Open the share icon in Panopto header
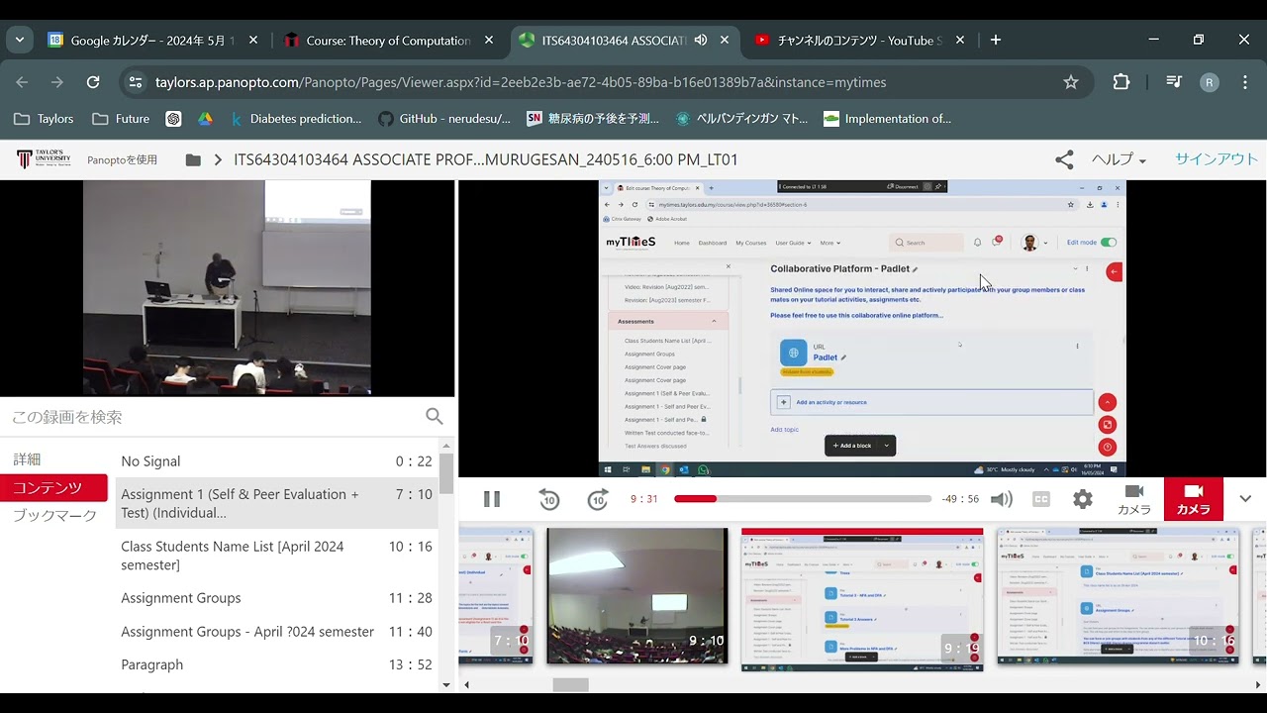 pos(1064,159)
